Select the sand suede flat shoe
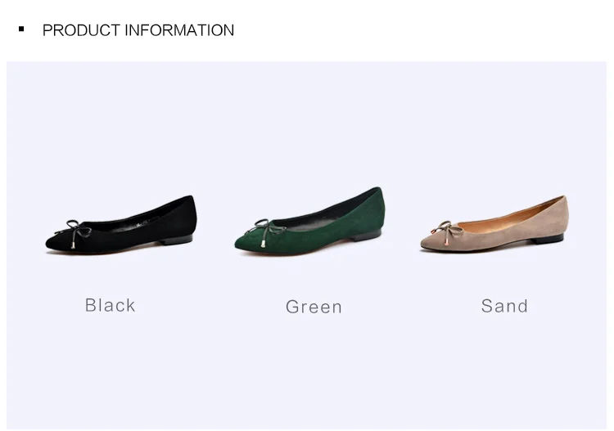The width and height of the screenshot is (614, 431). coord(494,224)
